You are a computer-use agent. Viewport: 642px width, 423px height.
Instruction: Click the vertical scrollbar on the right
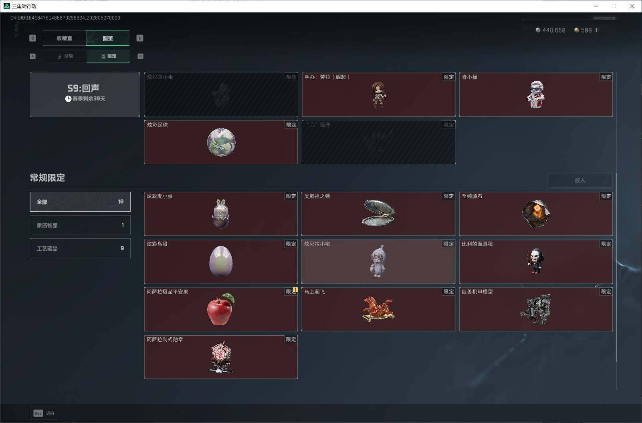[616, 267]
